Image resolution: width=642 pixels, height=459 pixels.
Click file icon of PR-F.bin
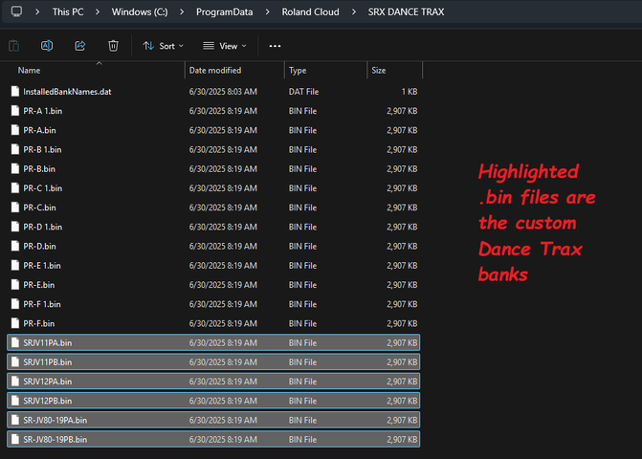point(15,323)
